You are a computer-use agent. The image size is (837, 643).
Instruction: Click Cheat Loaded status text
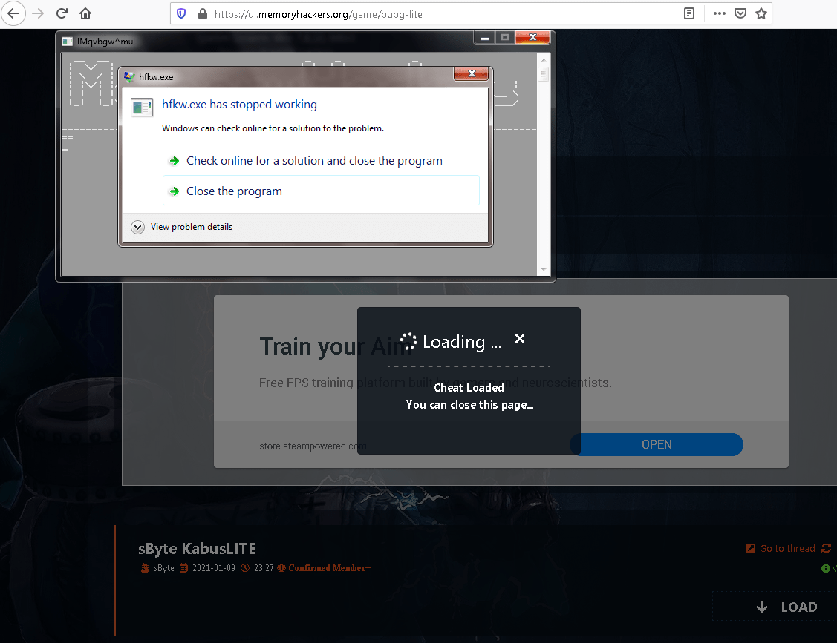pos(469,388)
